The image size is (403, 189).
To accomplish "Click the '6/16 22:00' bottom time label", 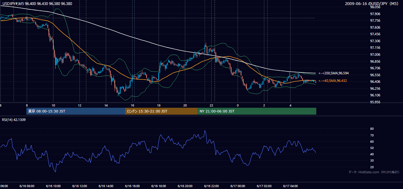I will coord(211,186).
